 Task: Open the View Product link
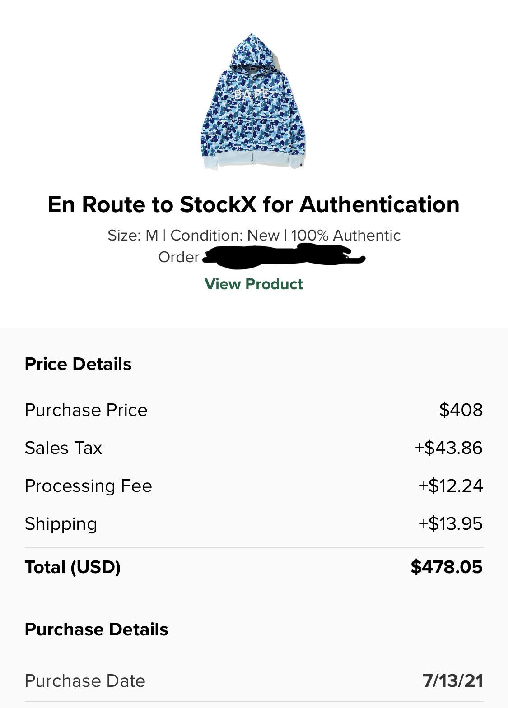(x=254, y=284)
